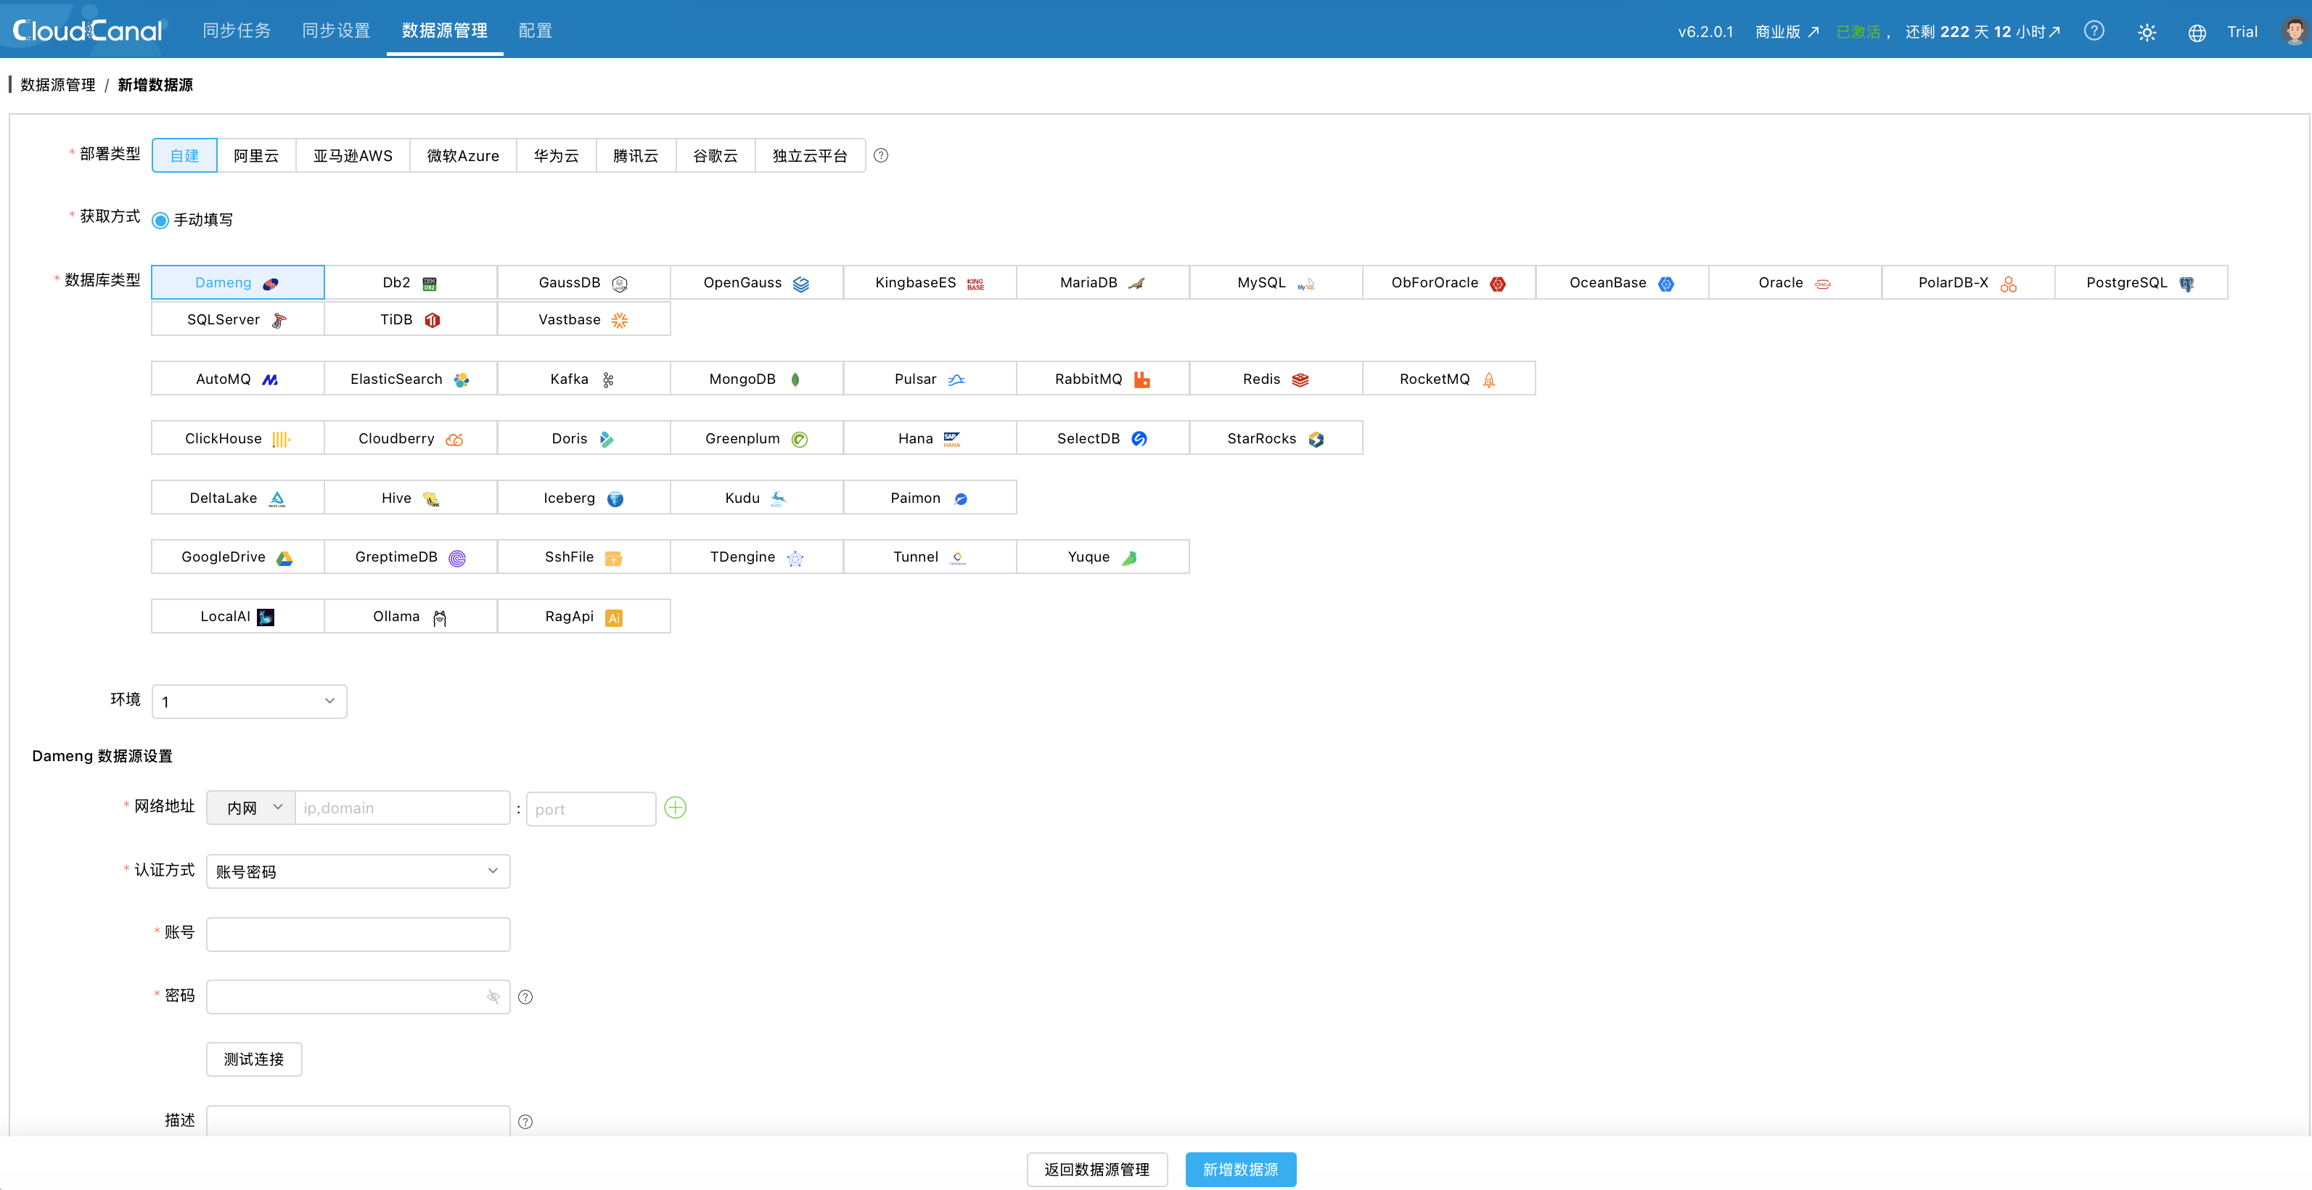The width and height of the screenshot is (2312, 1190).
Task: Select Dameng database type
Action: click(x=237, y=283)
